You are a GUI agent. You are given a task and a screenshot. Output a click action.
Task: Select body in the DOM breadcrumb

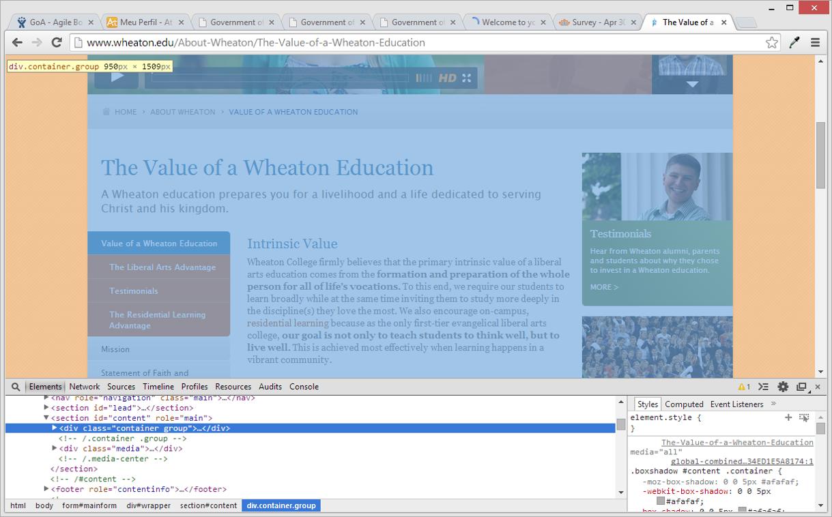pyautogui.click(x=44, y=506)
